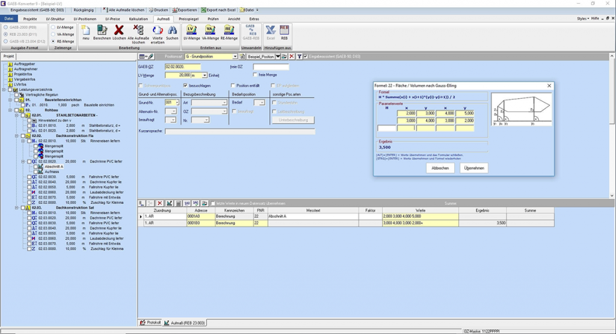
Task: Enable the 'freie Menge' checkbox
Action: (255, 75)
